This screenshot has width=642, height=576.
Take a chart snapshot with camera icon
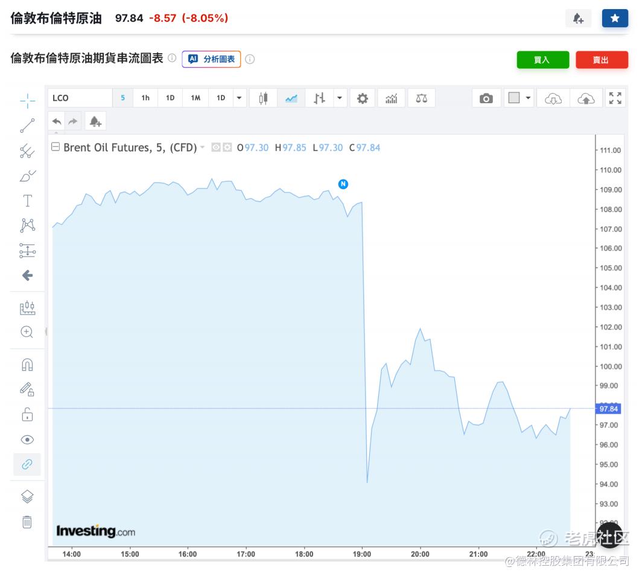coord(486,98)
